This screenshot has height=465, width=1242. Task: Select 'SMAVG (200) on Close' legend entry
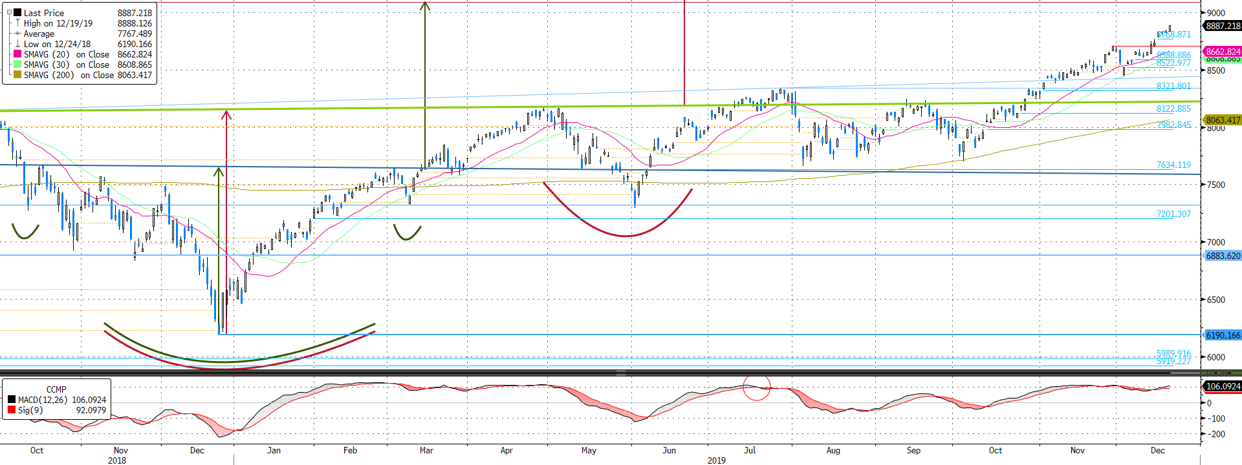[69, 75]
